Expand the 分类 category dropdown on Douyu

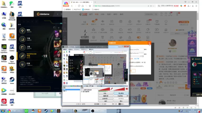103,14
